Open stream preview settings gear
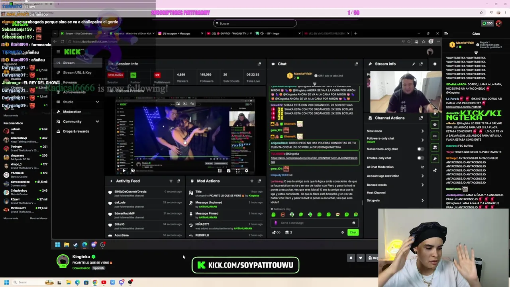510x287 pixels. [x=246, y=171]
